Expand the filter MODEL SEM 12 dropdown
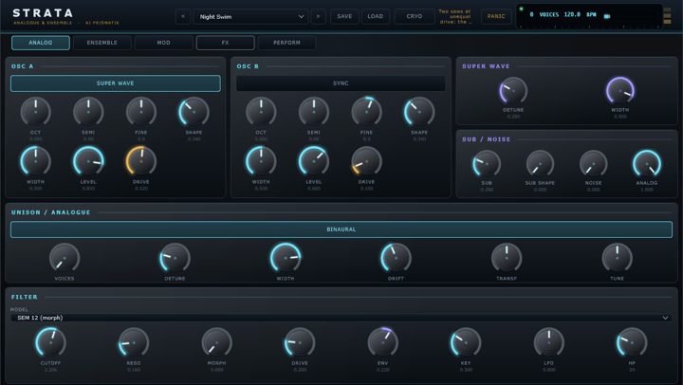 [x=341, y=318]
